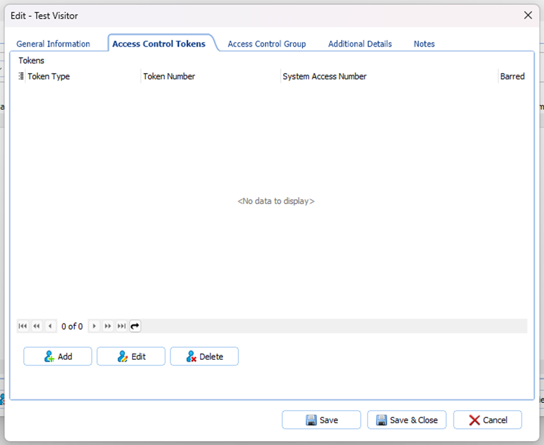Viewport: 544px width, 445px height.
Task: Click the Add token person icon
Action: (x=48, y=356)
